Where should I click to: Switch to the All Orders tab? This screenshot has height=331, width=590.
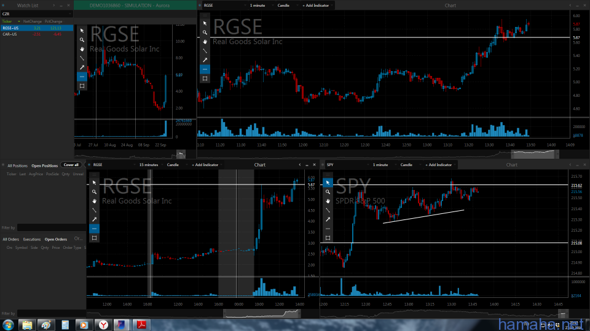pos(10,239)
